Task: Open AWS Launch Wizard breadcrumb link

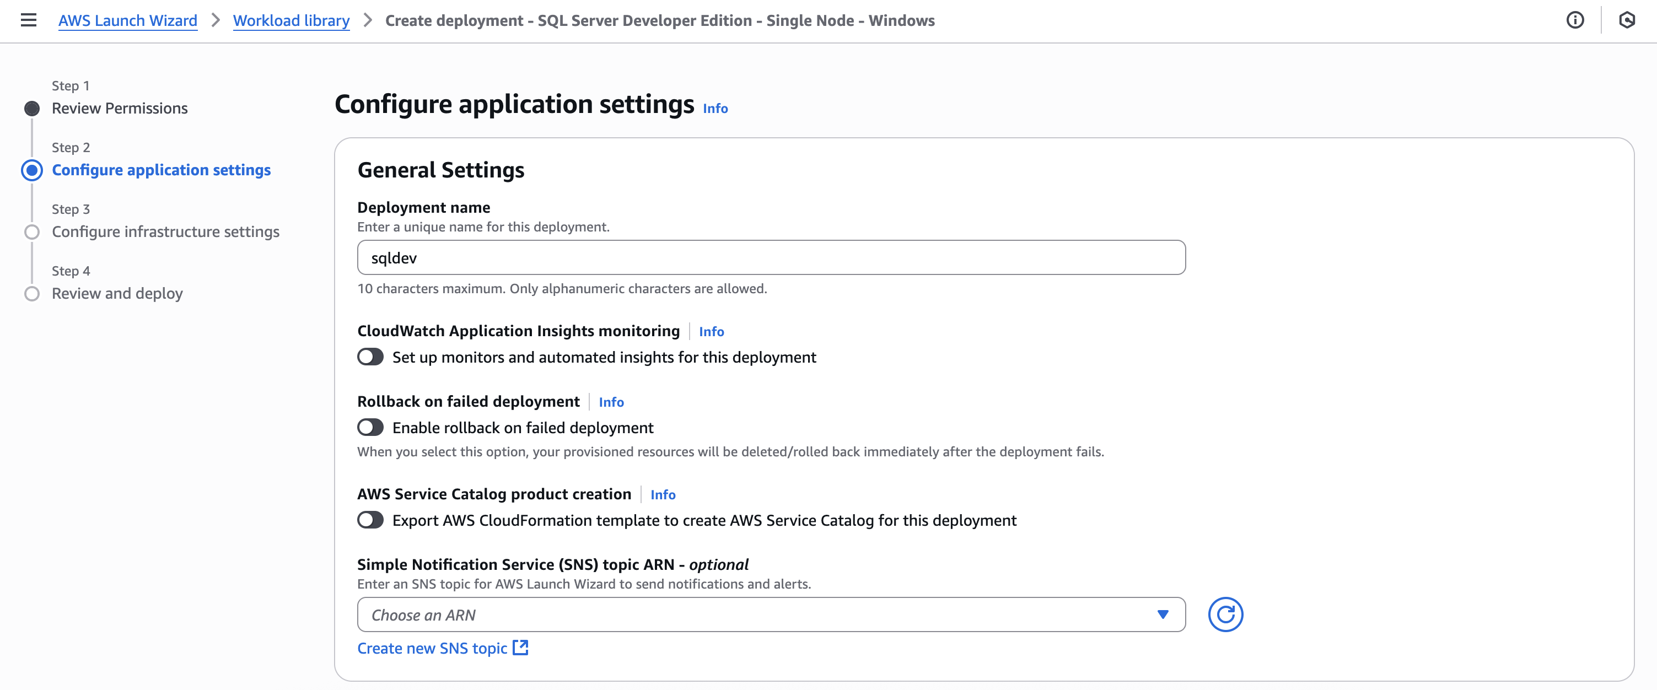Action: 127,20
